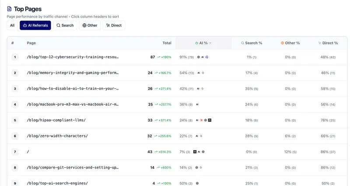The width and height of the screenshot is (350, 186).
Task: Click the +255.6% trend indicator
Action: pos(162,136)
